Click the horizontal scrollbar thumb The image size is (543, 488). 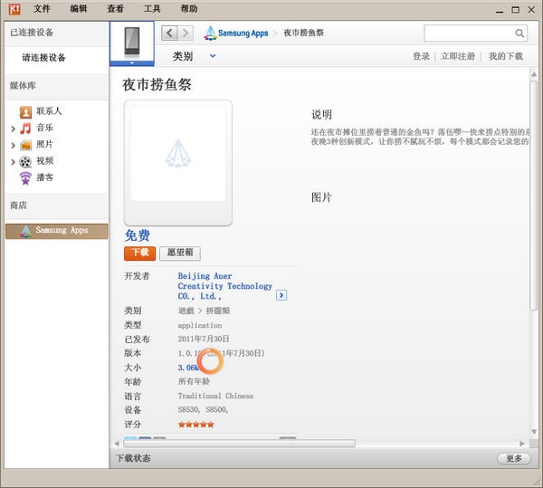point(239,444)
